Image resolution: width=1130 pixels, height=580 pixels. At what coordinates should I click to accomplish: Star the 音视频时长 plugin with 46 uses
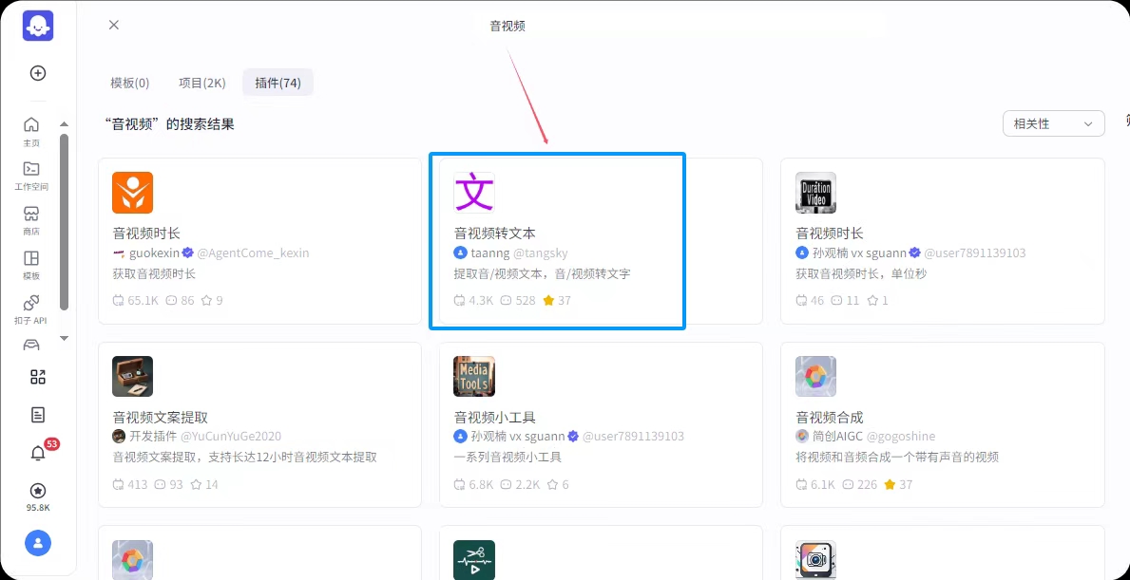point(872,300)
